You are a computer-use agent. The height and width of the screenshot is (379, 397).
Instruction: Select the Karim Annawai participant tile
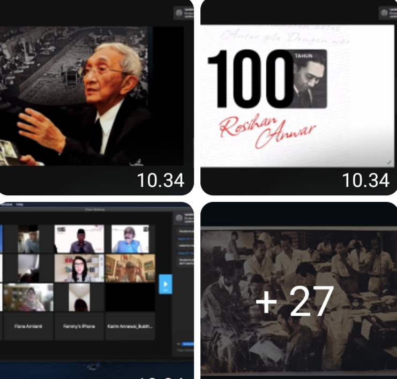click(x=130, y=325)
